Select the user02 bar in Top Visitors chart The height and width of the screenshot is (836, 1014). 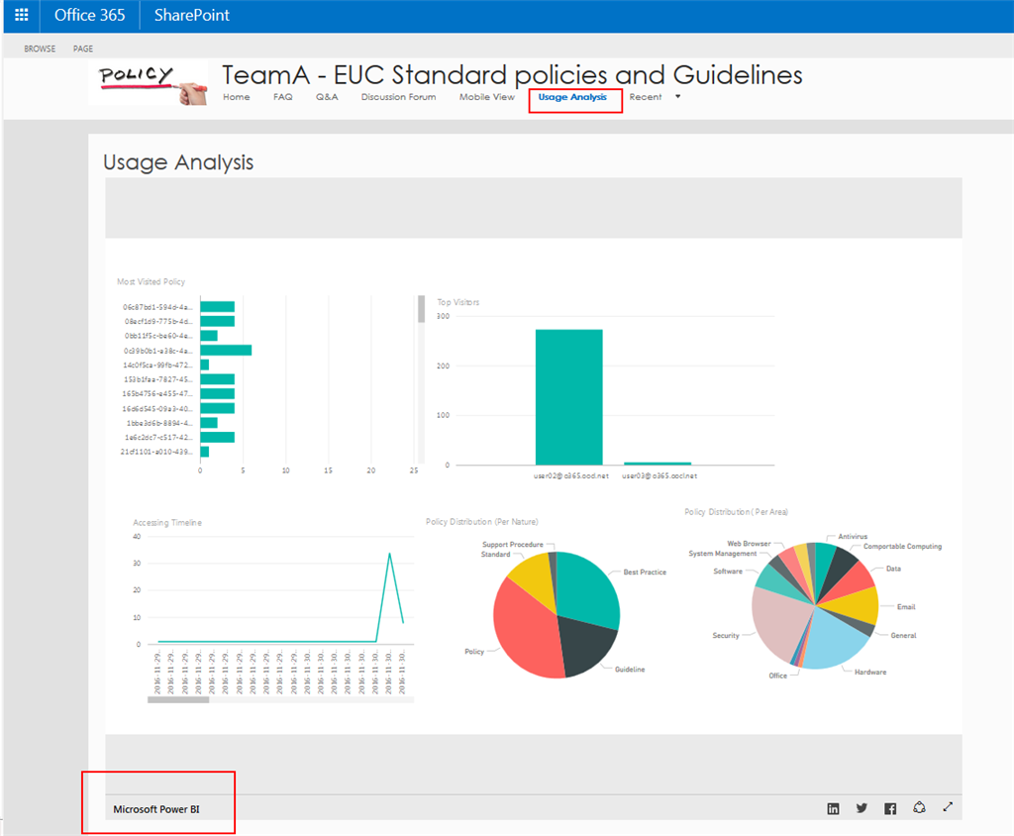[569, 396]
